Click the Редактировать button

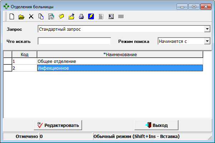tap(58, 125)
